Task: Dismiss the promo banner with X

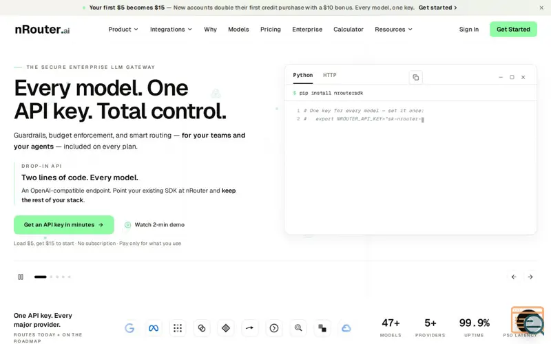Action: [541, 8]
